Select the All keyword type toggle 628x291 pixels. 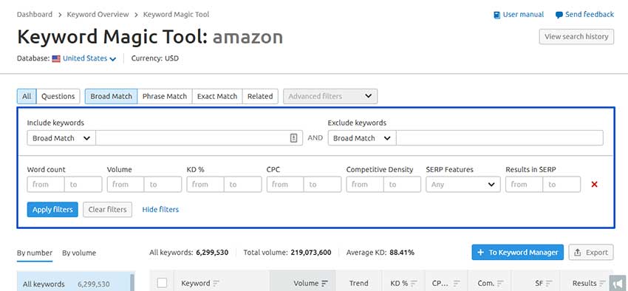(27, 97)
